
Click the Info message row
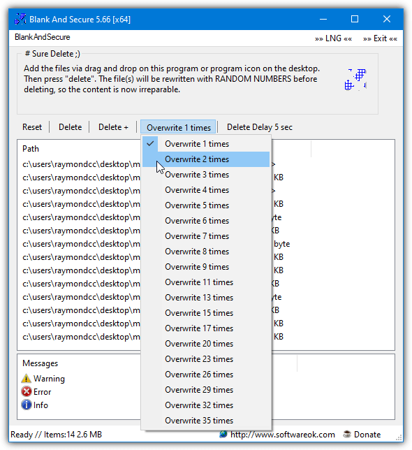pyautogui.click(x=35, y=405)
